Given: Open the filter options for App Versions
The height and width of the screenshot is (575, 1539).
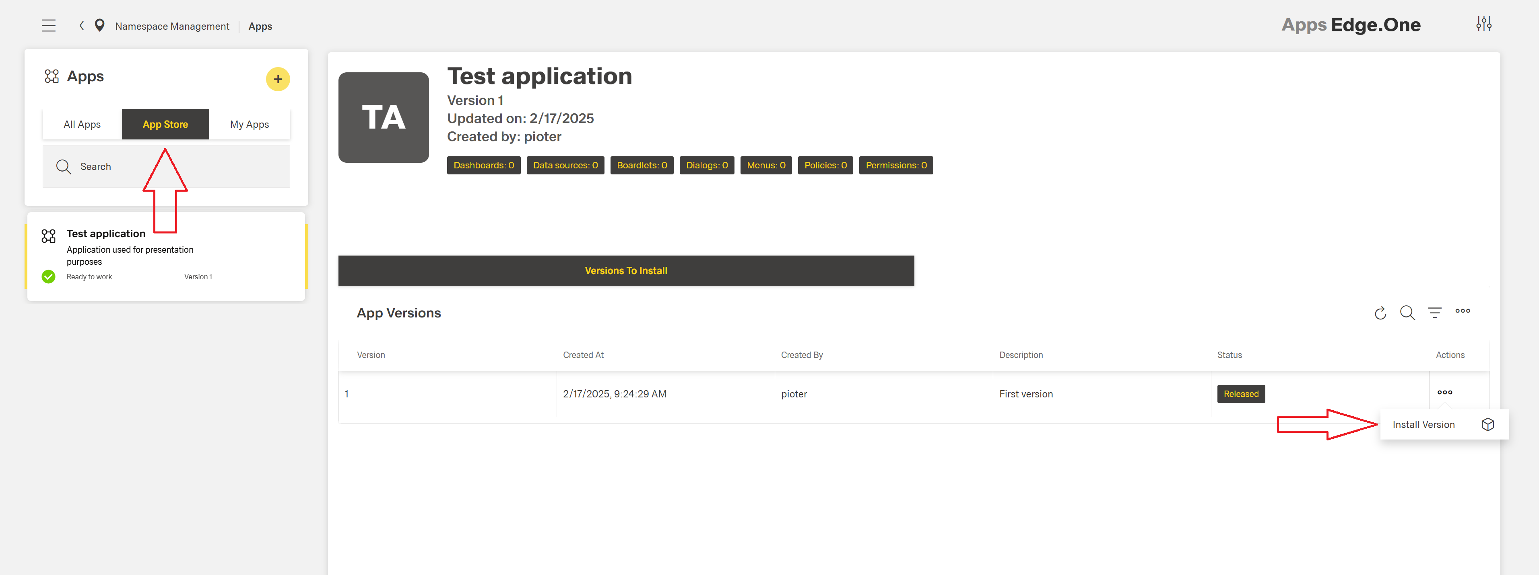Looking at the screenshot, I should coord(1435,313).
